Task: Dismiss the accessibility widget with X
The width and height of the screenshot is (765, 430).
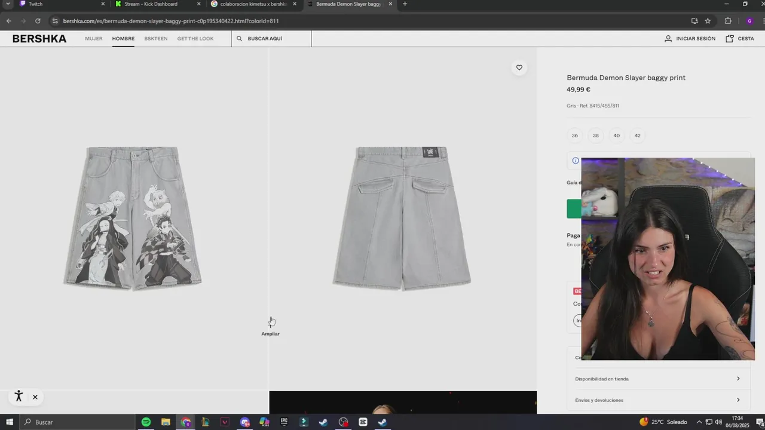Action: point(35,397)
